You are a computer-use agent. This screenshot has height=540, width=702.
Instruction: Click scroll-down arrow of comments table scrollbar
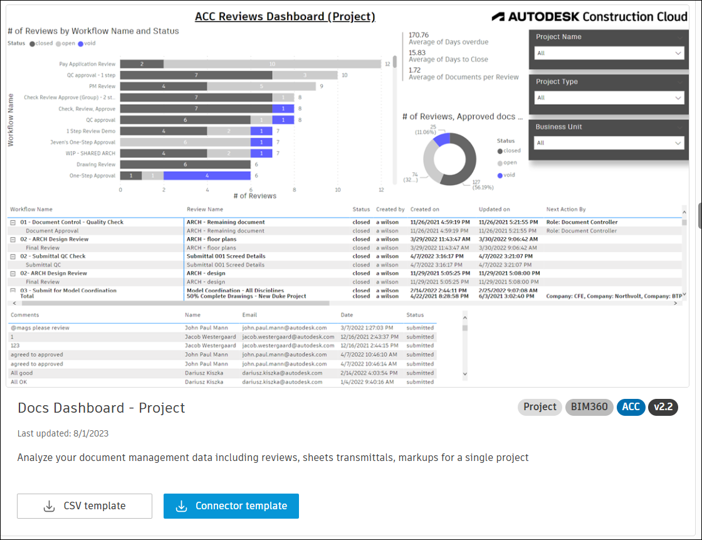464,374
